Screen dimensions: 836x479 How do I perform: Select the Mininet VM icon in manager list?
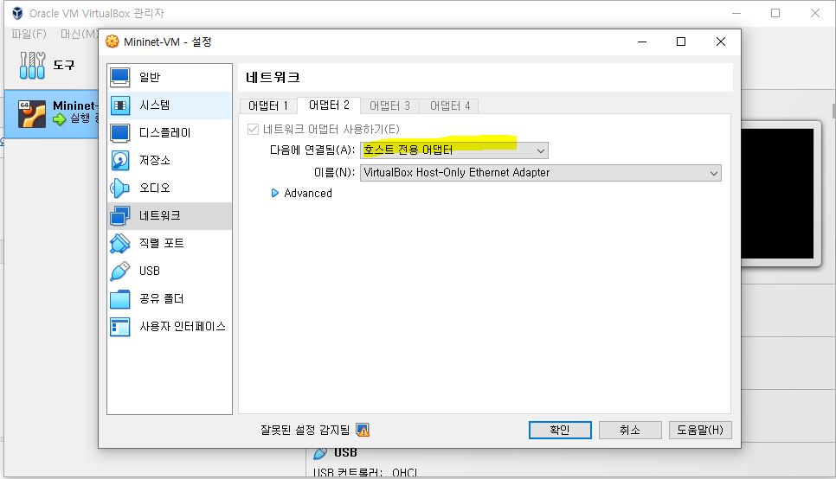pyautogui.click(x=32, y=113)
